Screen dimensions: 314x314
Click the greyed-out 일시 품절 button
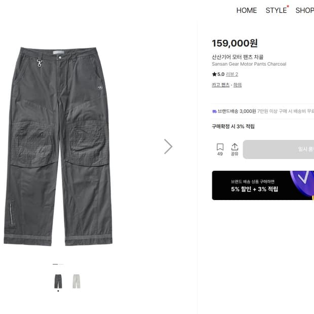(x=279, y=149)
